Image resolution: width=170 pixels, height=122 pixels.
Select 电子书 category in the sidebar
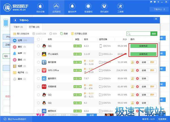[22, 73]
